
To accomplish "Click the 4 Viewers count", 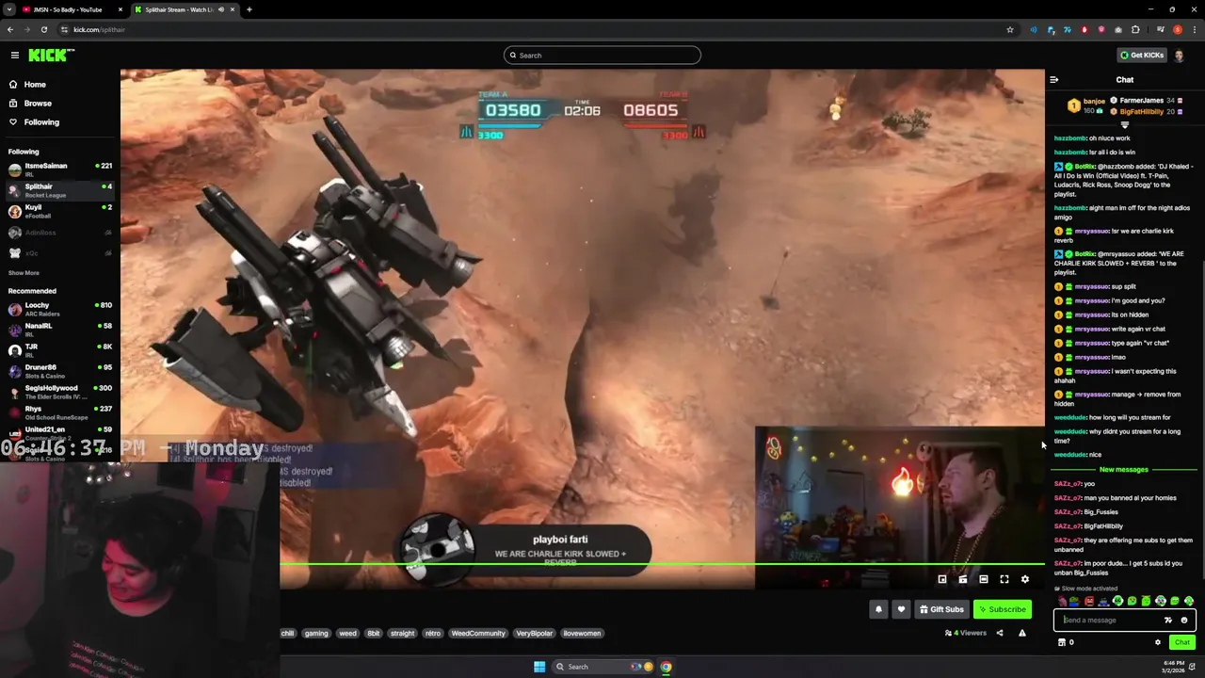I will pyautogui.click(x=966, y=634).
